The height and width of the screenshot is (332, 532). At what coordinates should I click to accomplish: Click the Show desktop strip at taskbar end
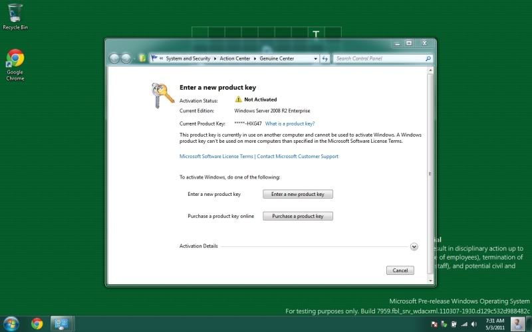[529, 324]
